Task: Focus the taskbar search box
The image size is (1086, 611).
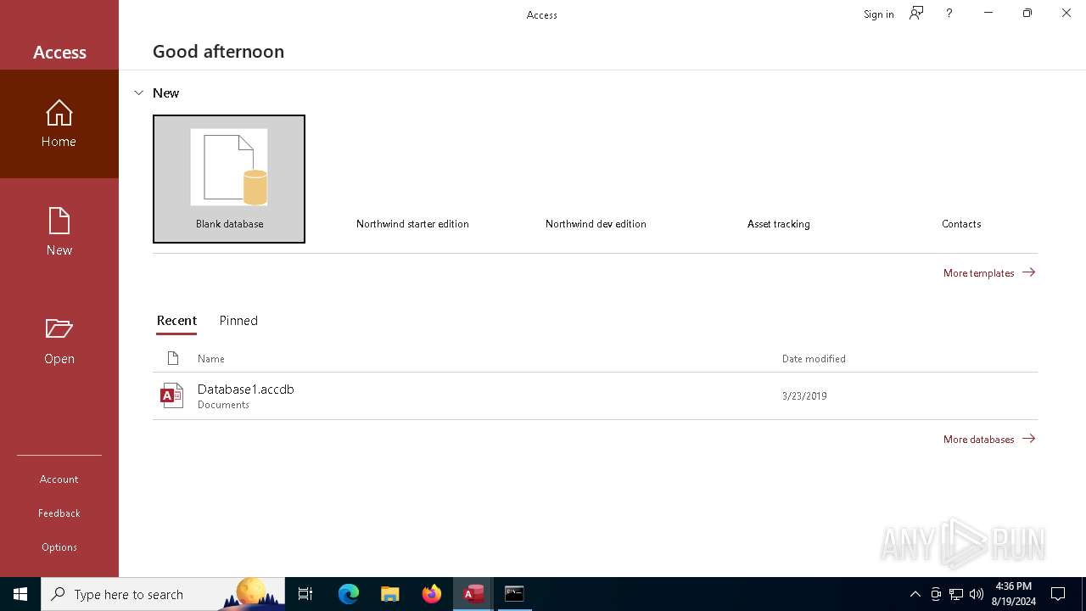Action: 163,594
